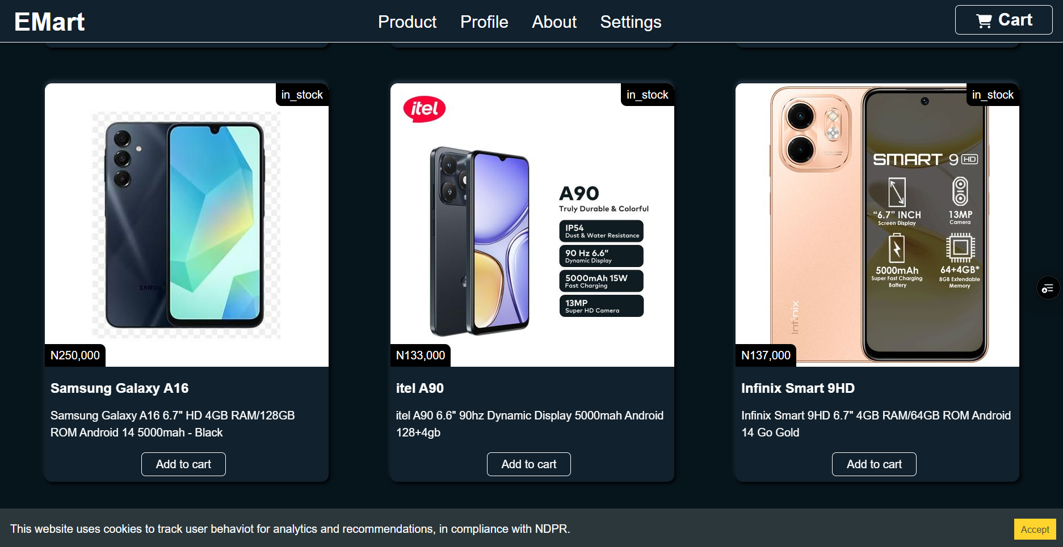Viewport: 1063px width, 547px height.
Task: Open the Samsung Galaxy A16 product image
Action: [186, 224]
